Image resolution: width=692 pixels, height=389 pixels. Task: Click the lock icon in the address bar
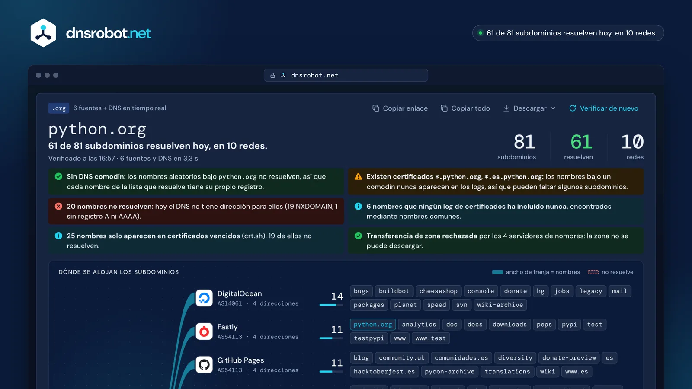click(x=272, y=75)
